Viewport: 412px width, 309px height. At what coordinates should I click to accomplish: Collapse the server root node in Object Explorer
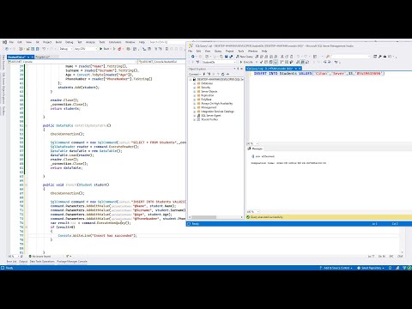pyautogui.click(x=191, y=80)
